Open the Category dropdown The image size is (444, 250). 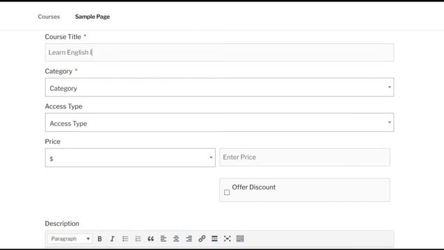coord(219,87)
